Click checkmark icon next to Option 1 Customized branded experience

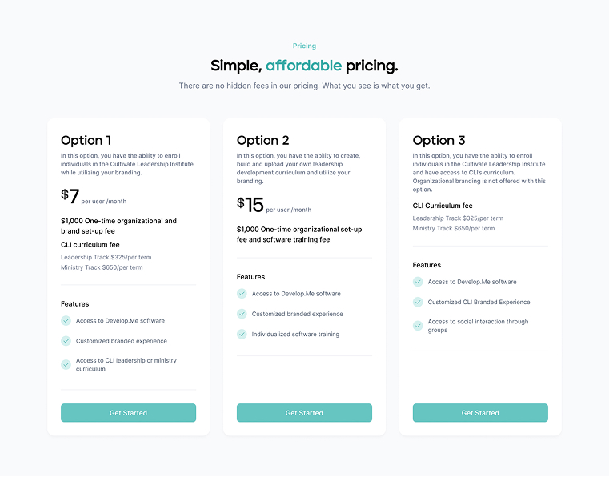pyautogui.click(x=66, y=341)
